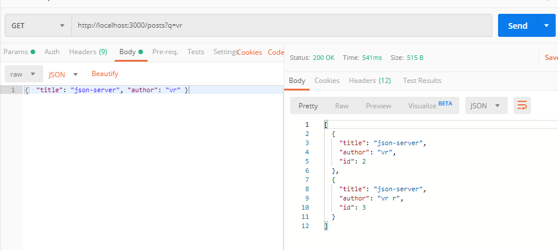
Task: Send the request with Send button
Action: pos(518,25)
